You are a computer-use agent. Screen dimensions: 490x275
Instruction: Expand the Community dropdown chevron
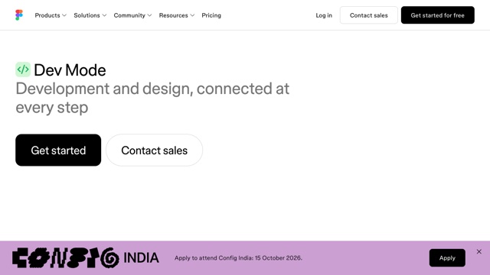click(149, 15)
